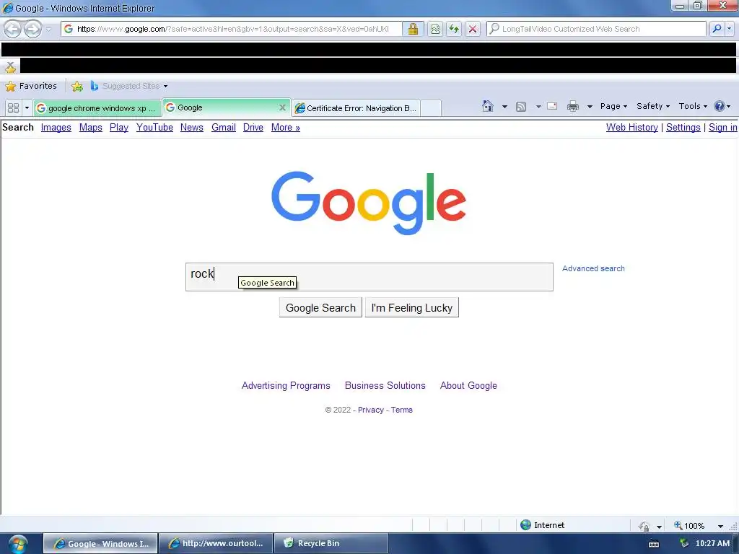The image size is (739, 554).
Task: Go back using the browser Back arrow
Action: [x=13, y=29]
